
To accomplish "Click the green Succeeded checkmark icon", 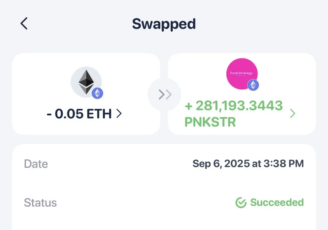I will [x=241, y=203].
